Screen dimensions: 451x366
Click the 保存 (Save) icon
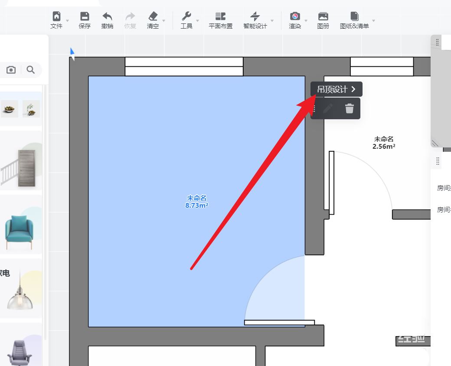85,20
